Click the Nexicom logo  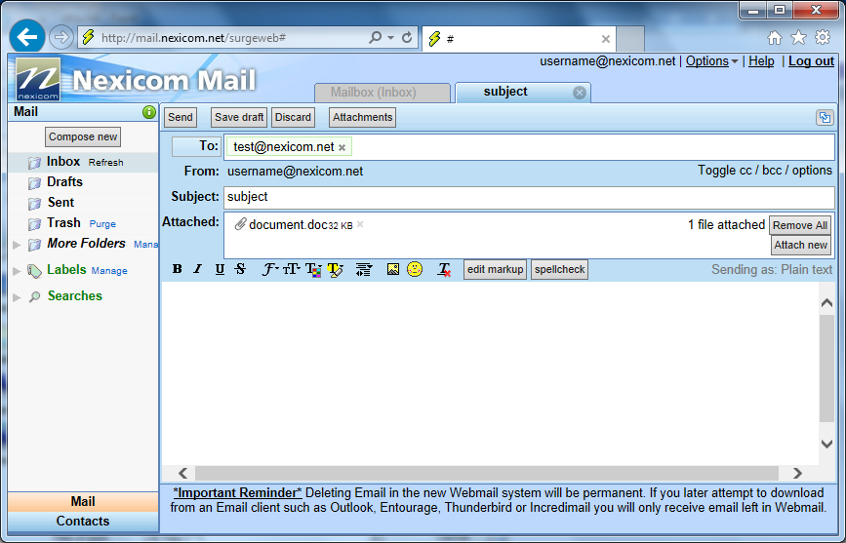point(38,79)
